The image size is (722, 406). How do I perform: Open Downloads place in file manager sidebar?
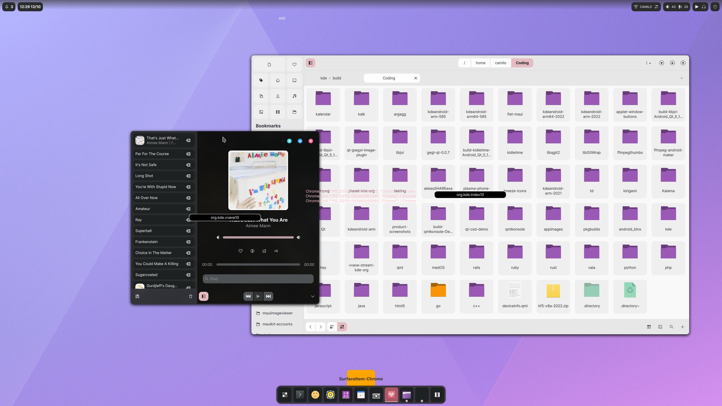point(278,96)
